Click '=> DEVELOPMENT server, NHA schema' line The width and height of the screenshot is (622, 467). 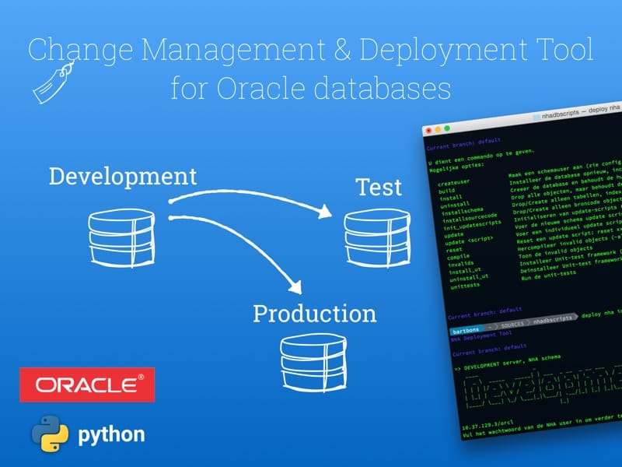pyautogui.click(x=508, y=363)
